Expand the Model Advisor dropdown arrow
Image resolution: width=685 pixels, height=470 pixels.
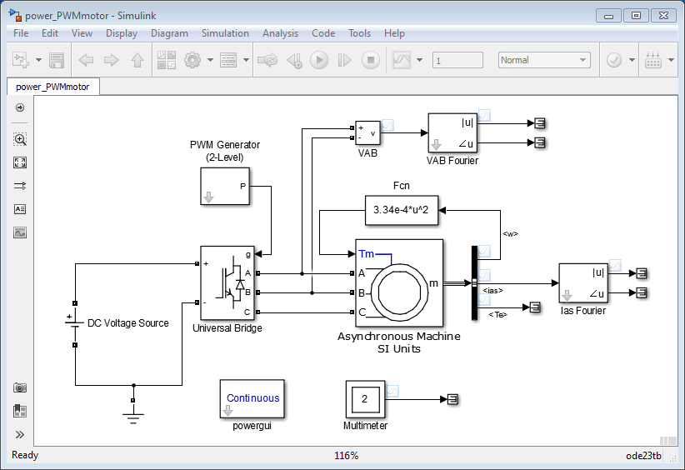pyautogui.click(x=632, y=60)
